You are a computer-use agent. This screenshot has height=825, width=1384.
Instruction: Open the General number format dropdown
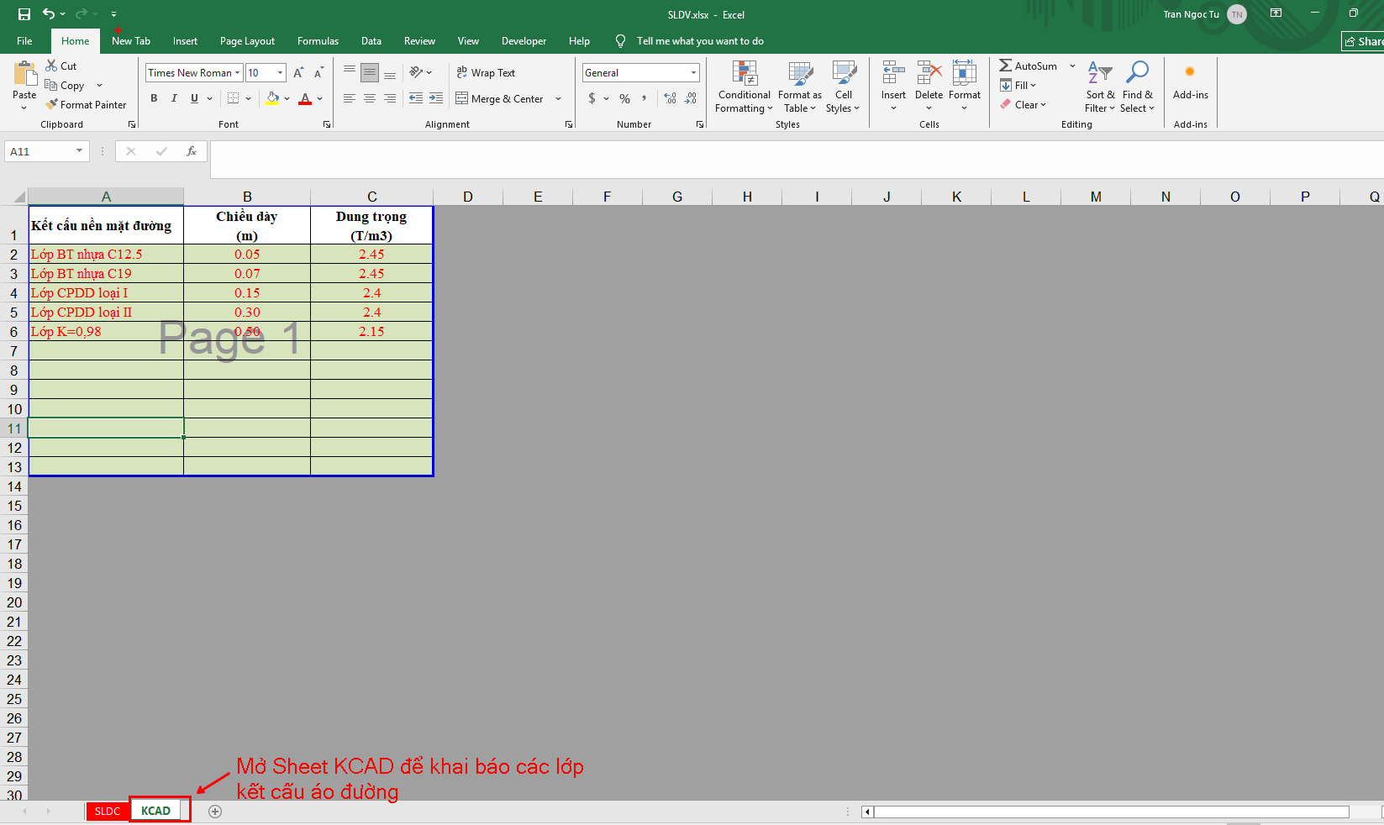[x=693, y=73]
